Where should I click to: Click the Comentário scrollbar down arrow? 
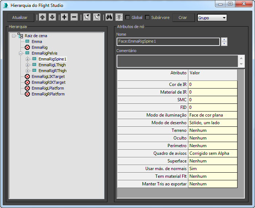coord(241,64)
